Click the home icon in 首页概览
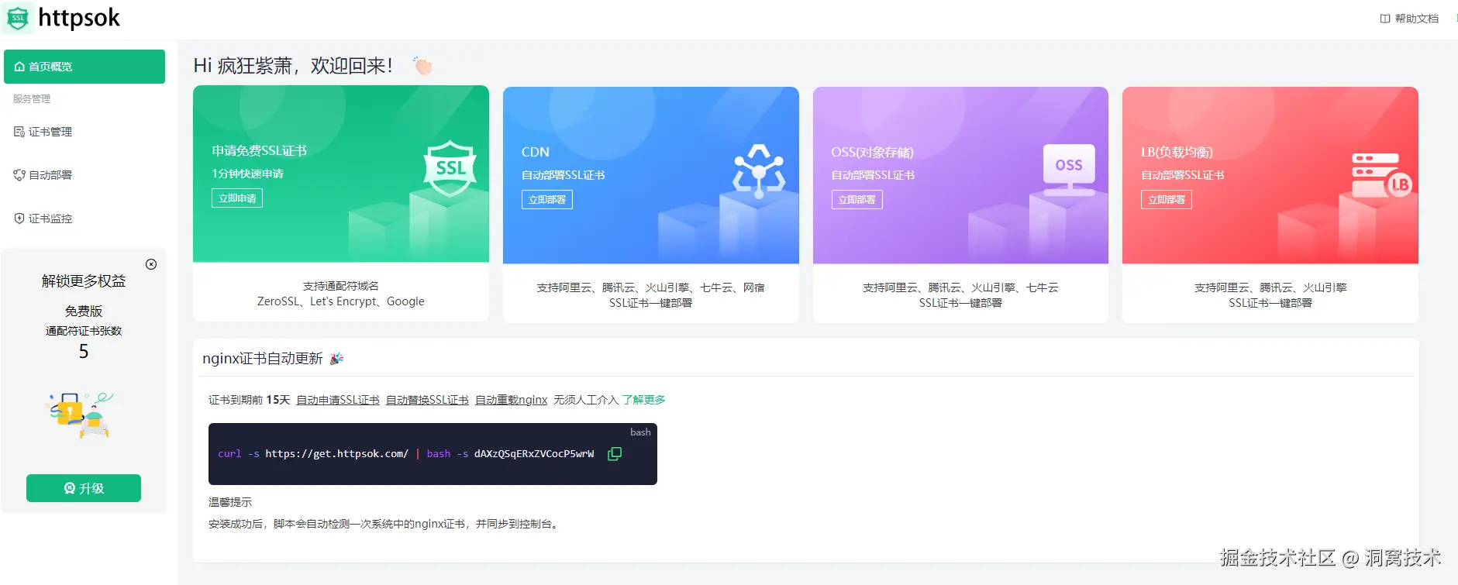Screen dimensions: 1458x585 (x=19, y=67)
